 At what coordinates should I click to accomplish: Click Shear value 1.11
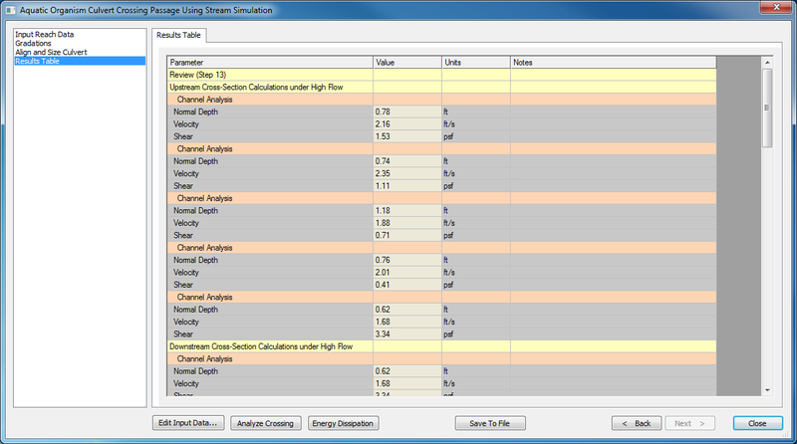(x=407, y=186)
